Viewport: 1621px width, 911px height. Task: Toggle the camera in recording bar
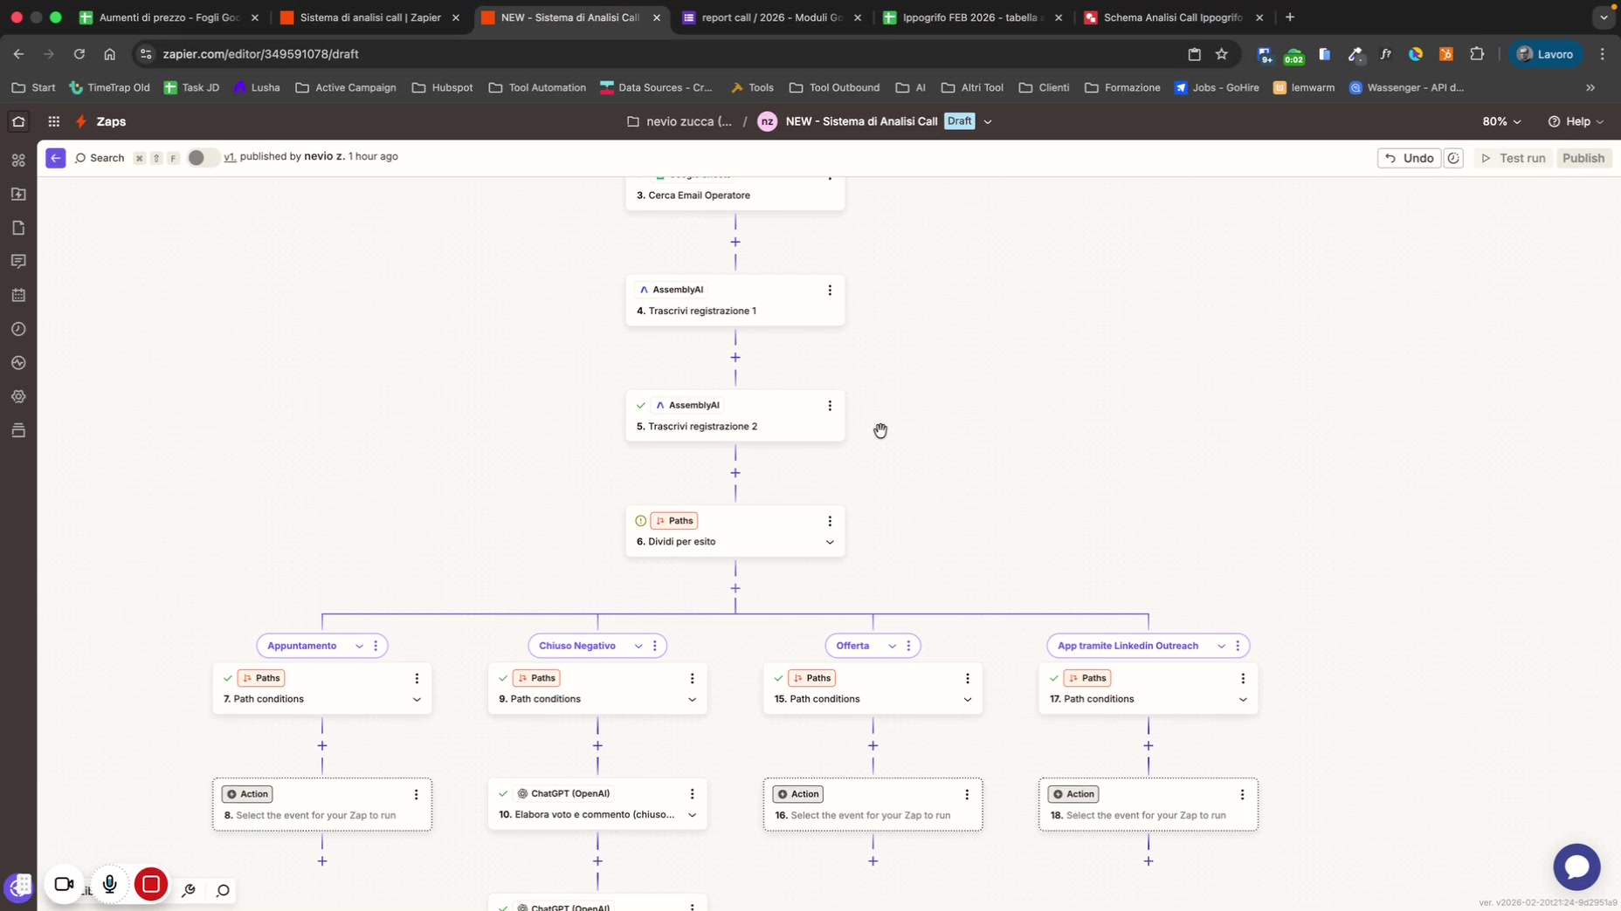coord(64,884)
